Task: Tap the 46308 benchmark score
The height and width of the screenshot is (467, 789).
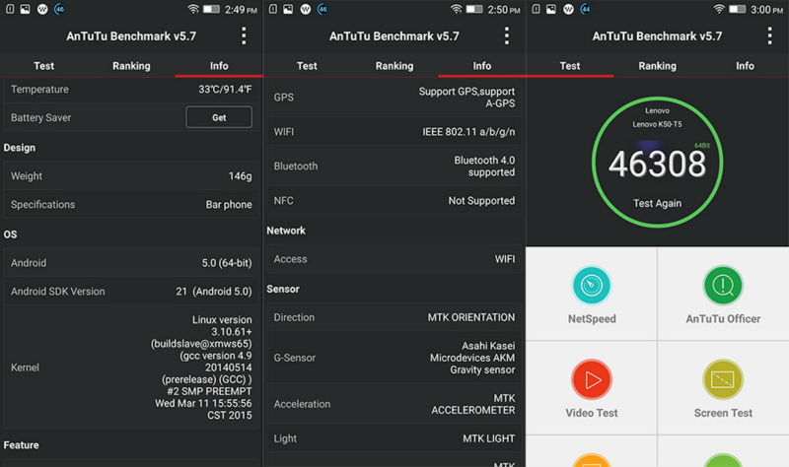Action: tap(657, 164)
